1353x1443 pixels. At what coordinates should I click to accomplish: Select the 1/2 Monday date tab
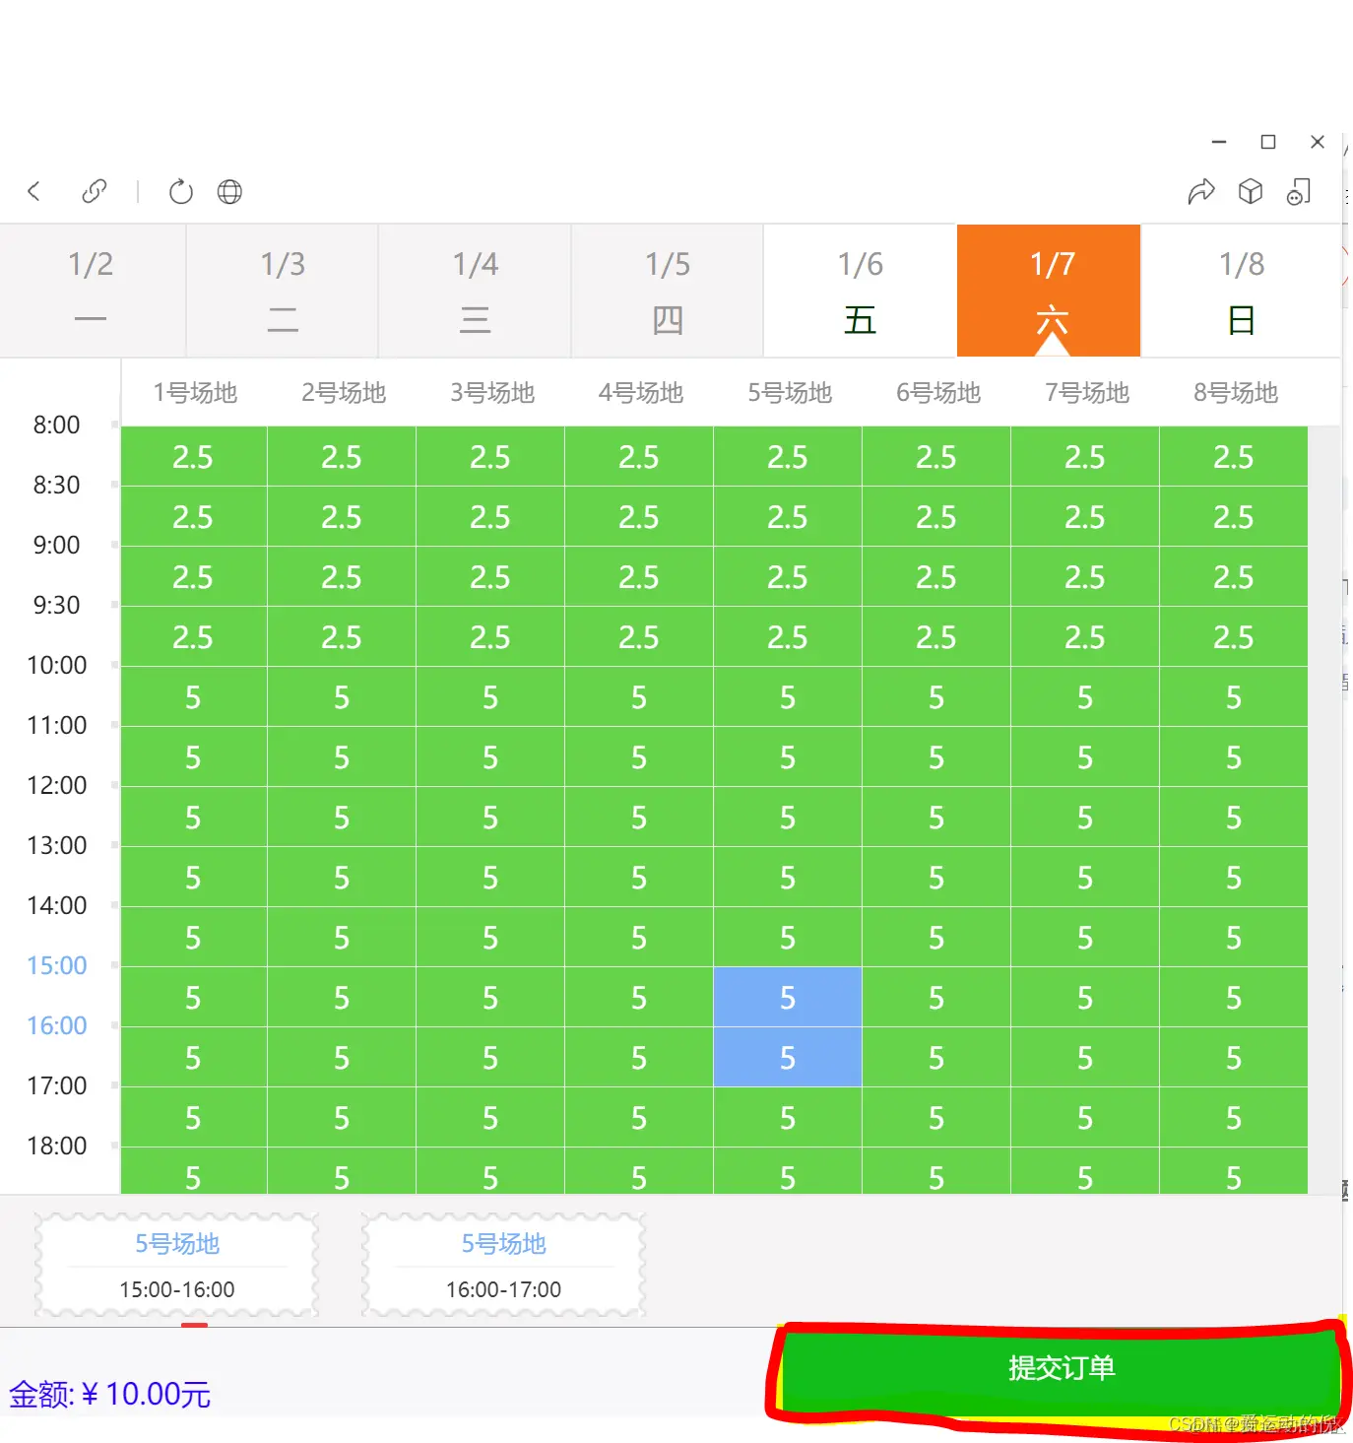(91, 291)
